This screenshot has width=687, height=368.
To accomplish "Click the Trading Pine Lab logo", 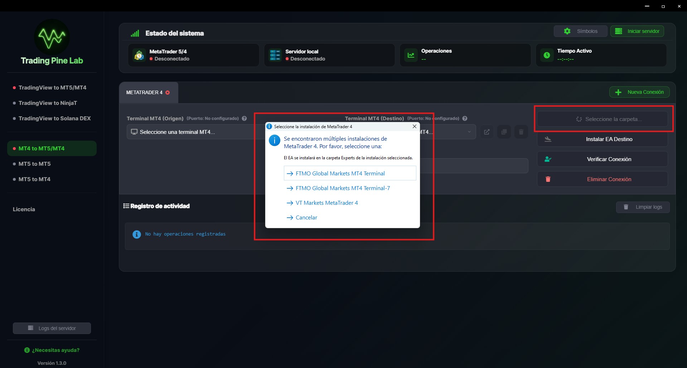I will pyautogui.click(x=51, y=37).
